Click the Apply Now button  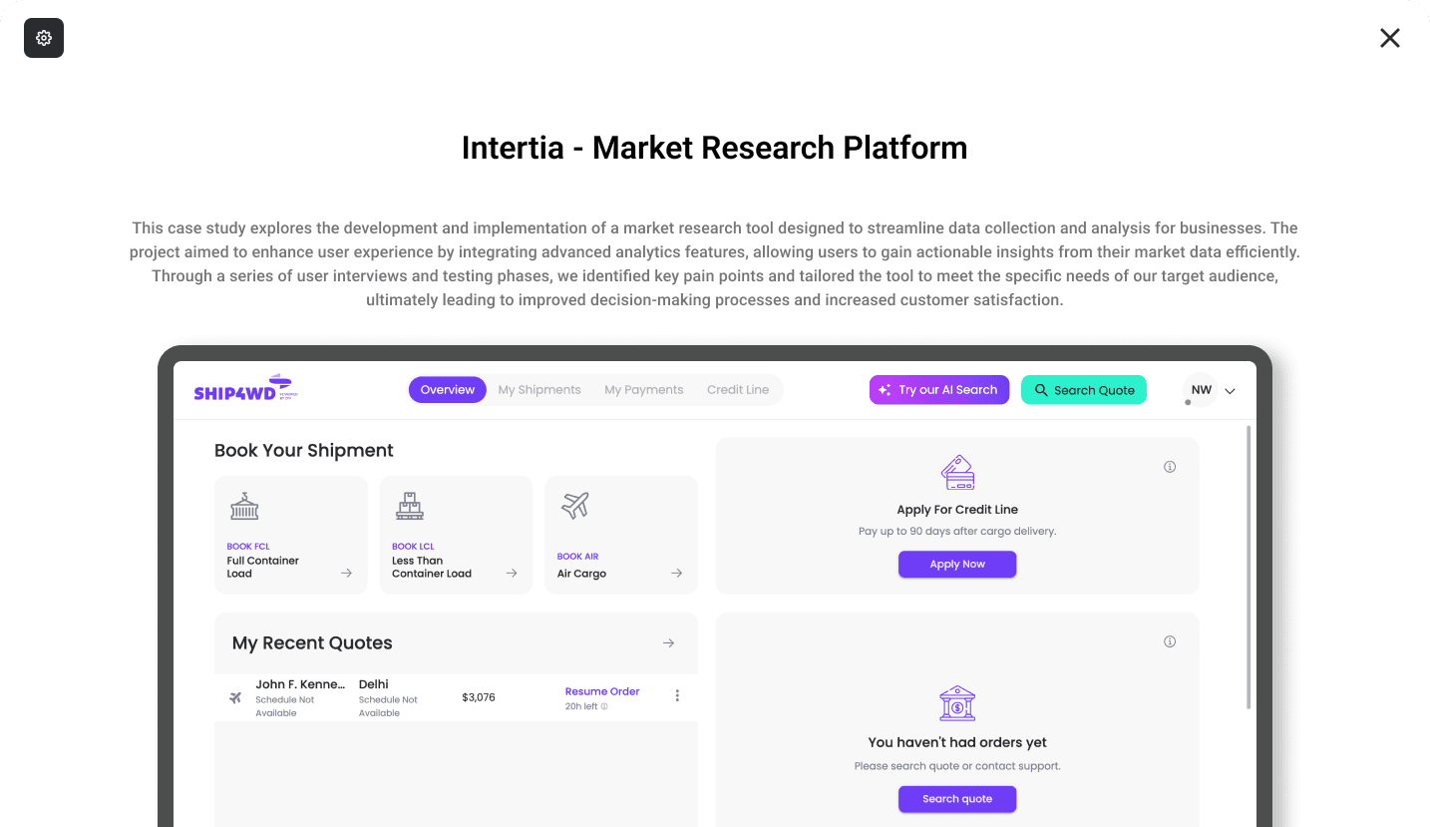pos(957,564)
